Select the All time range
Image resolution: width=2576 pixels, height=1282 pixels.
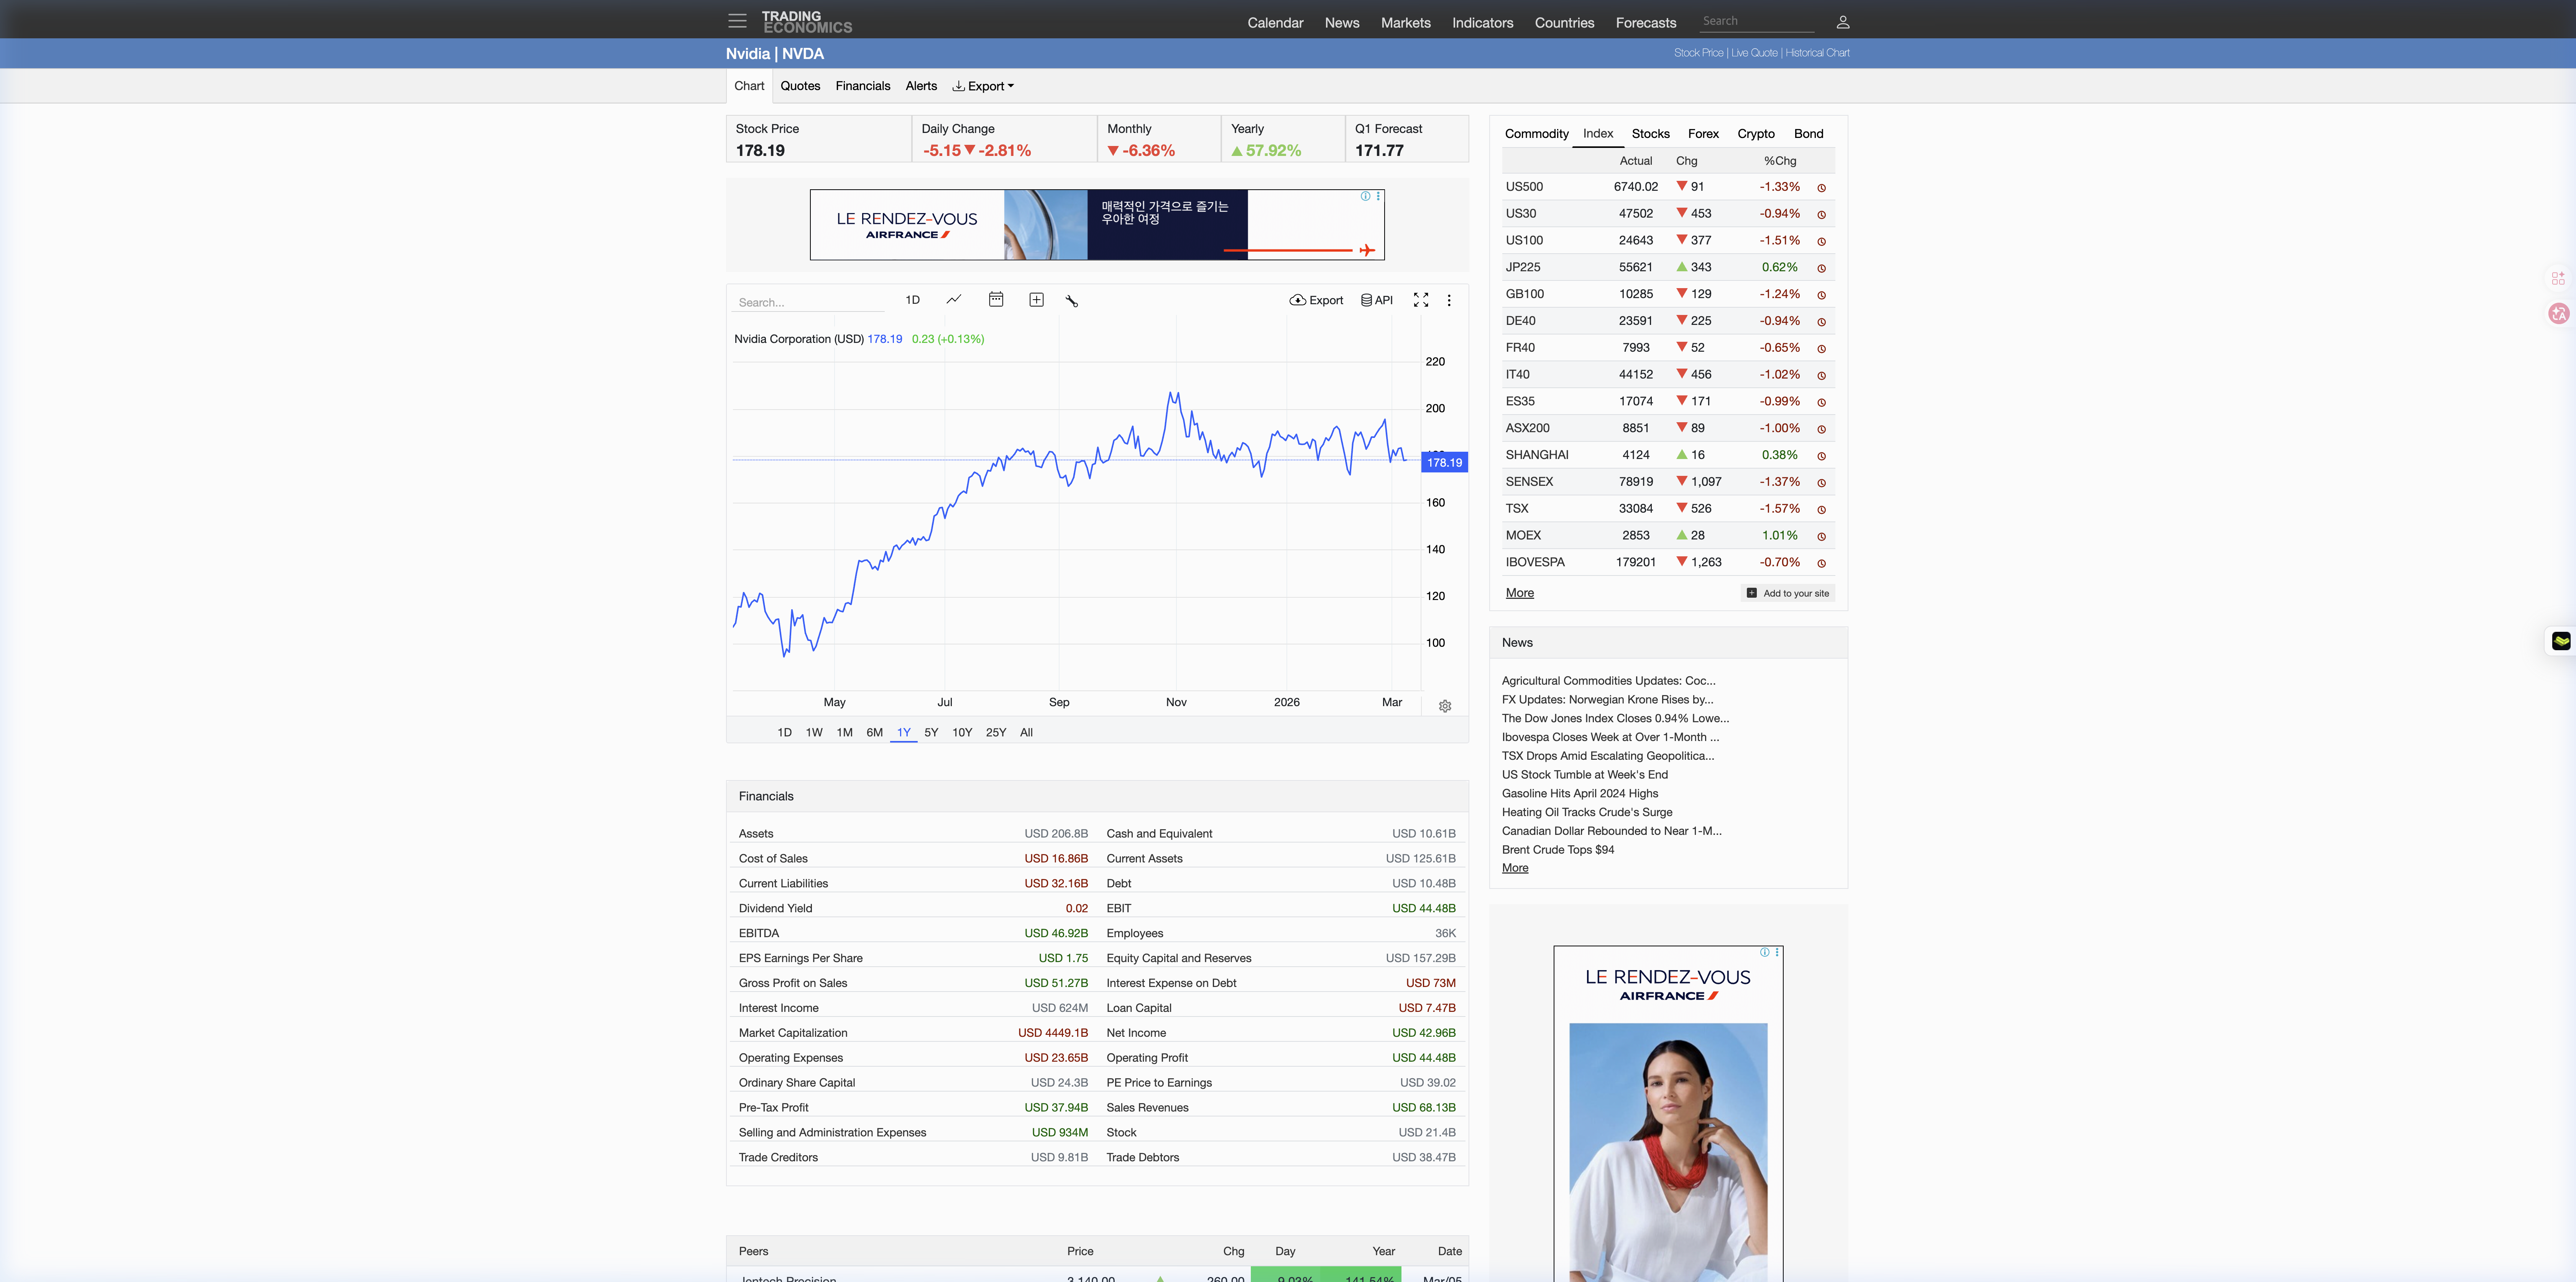coord(1026,733)
